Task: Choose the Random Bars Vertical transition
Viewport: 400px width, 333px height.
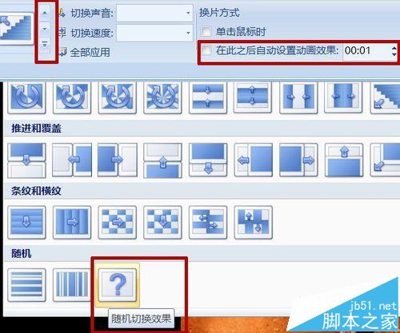Action: [72, 285]
